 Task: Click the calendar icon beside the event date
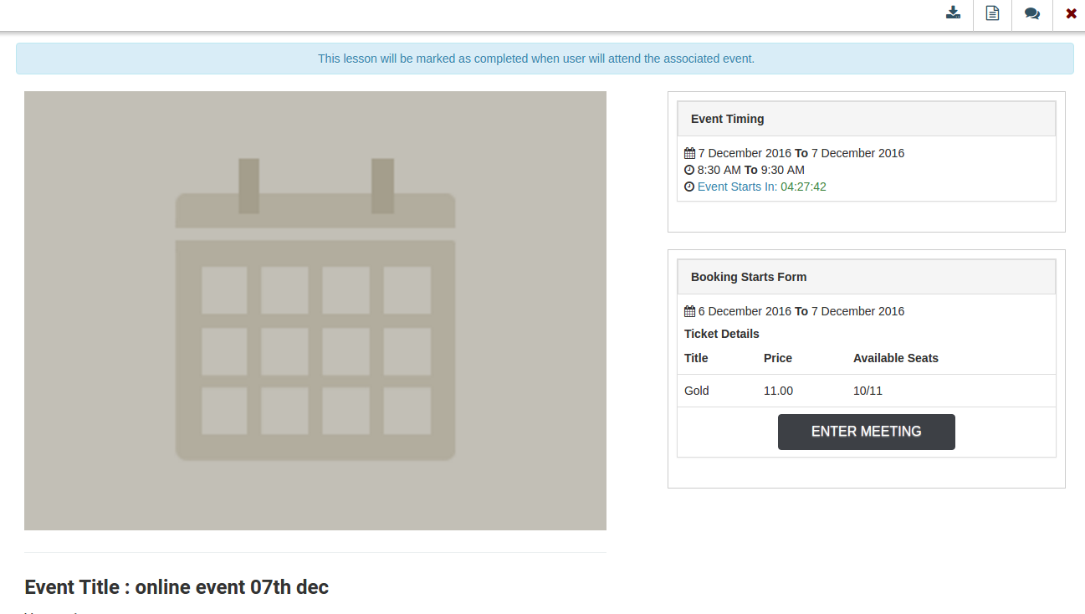[x=689, y=153]
